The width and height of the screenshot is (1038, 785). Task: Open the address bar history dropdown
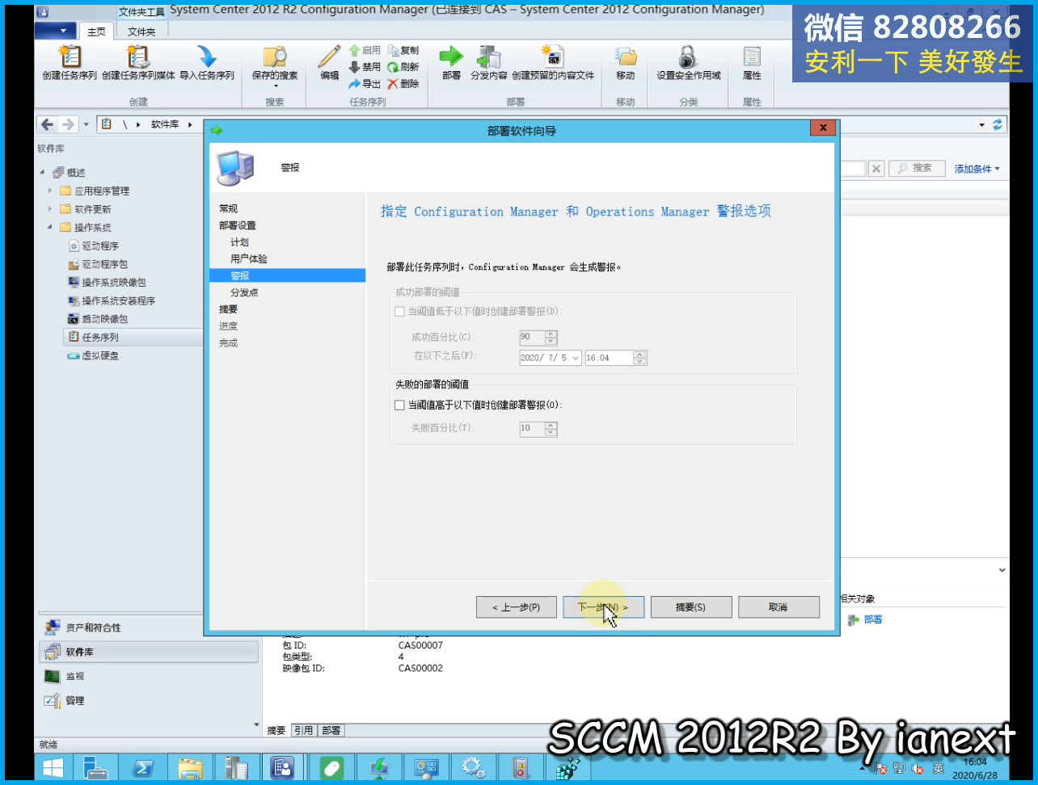[981, 124]
